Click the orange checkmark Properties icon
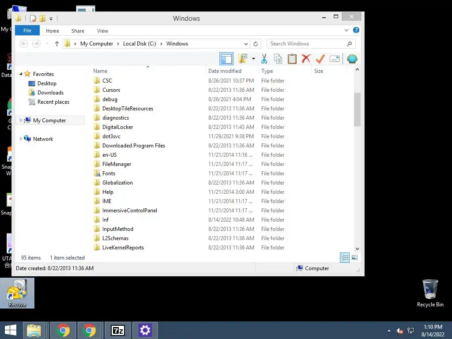Image resolution: width=452 pixels, height=339 pixels. click(x=320, y=59)
